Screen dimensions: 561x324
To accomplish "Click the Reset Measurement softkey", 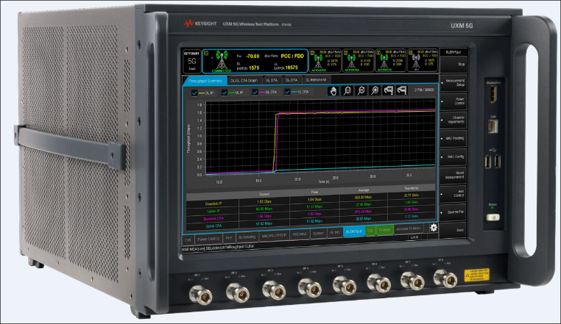I will click(453, 175).
